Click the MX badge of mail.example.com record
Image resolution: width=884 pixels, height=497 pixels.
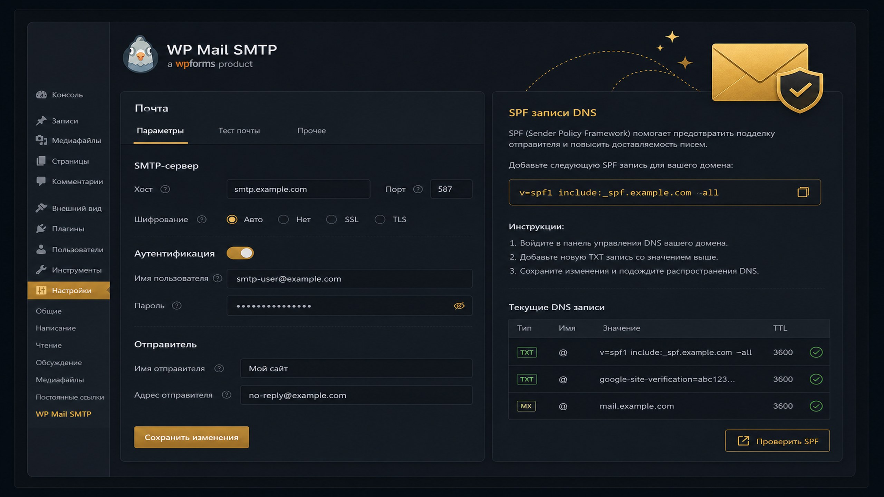[526, 406]
